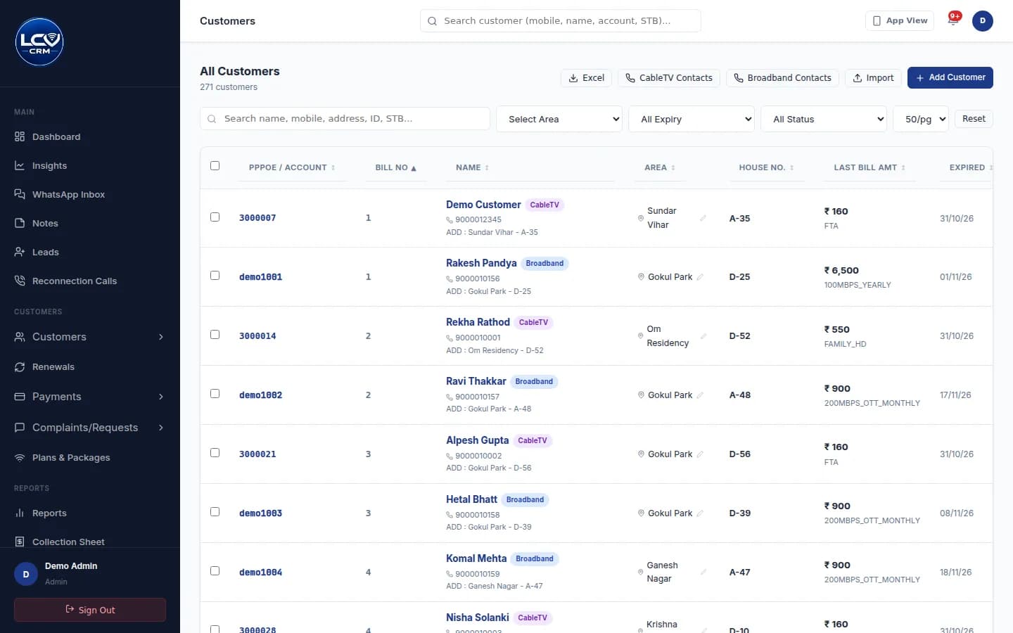Open the notifications bell icon
This screenshot has height=633, width=1013.
click(x=953, y=20)
